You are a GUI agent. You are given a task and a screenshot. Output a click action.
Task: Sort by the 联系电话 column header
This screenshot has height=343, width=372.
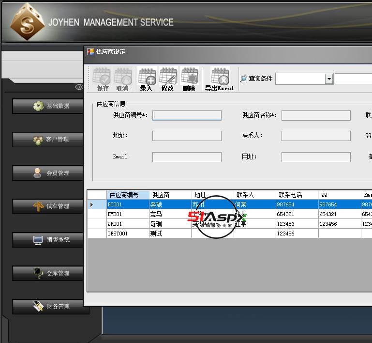point(296,195)
